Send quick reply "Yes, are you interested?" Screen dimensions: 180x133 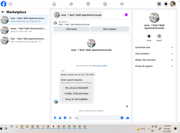pyautogui.click(x=77, y=88)
